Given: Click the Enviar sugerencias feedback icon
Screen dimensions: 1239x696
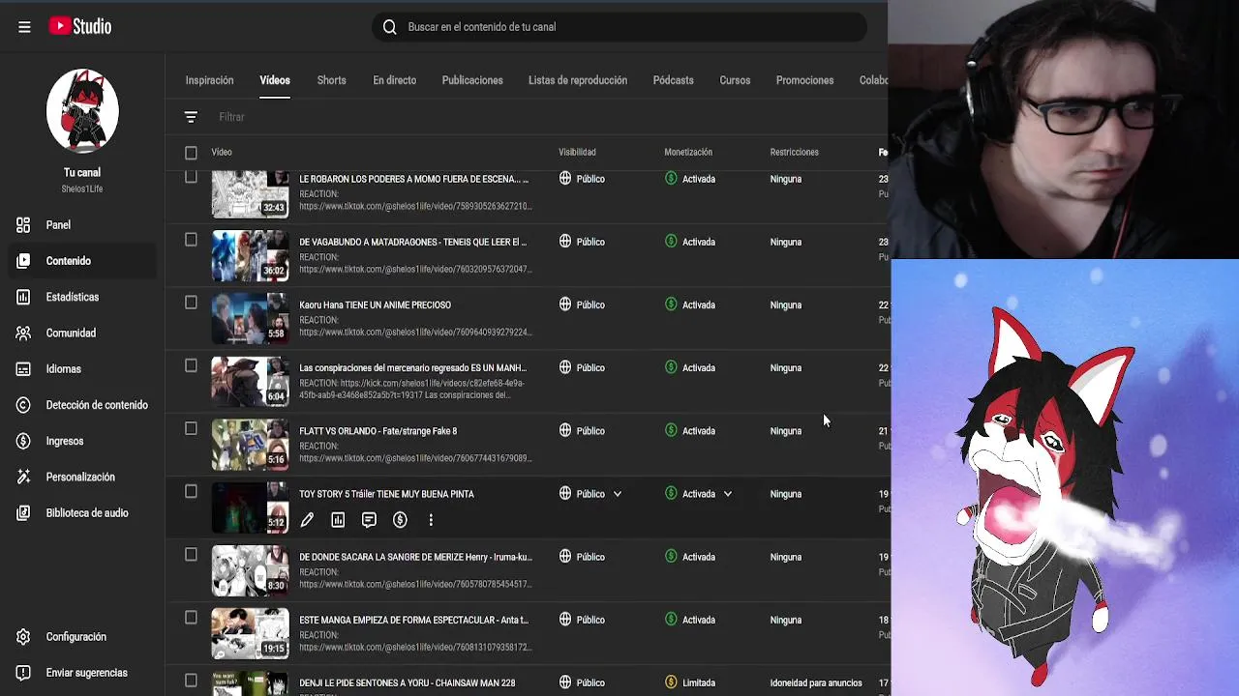Looking at the screenshot, I should (23, 673).
